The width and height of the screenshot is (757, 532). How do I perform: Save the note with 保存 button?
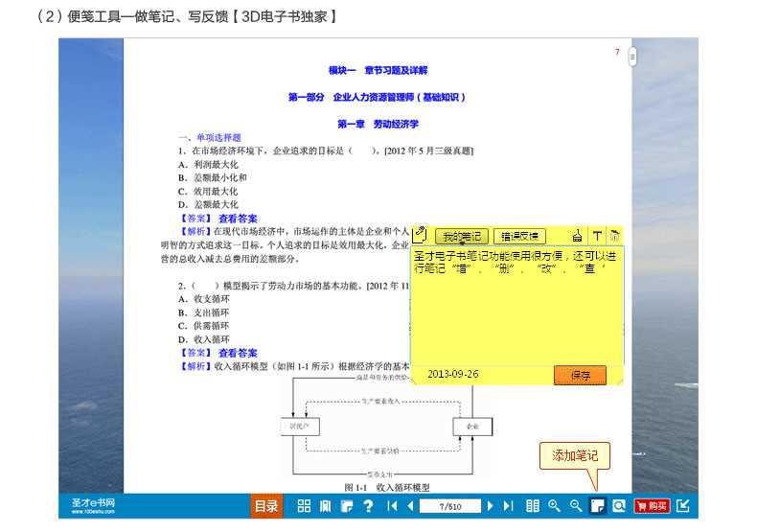pos(580,375)
